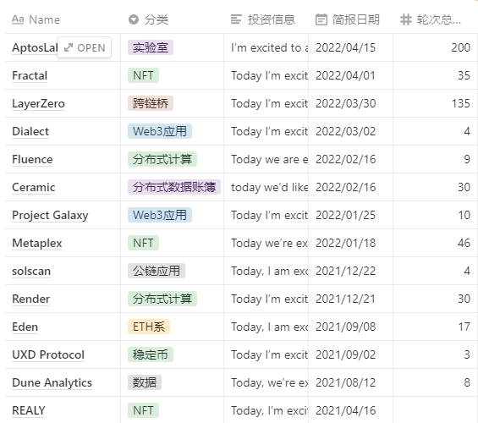Open the Metaplex page
This screenshot has height=423, width=478.
point(37,243)
